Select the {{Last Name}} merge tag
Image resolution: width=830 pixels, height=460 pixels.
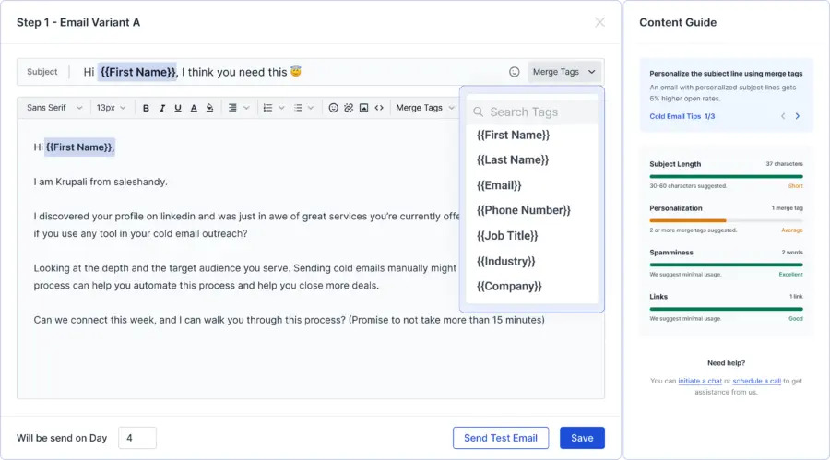pyautogui.click(x=513, y=159)
